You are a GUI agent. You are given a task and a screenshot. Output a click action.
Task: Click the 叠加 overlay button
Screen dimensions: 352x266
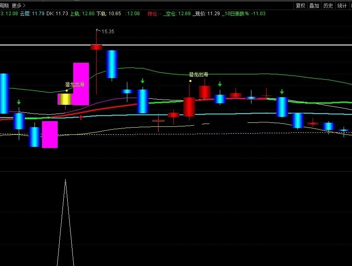314,6
